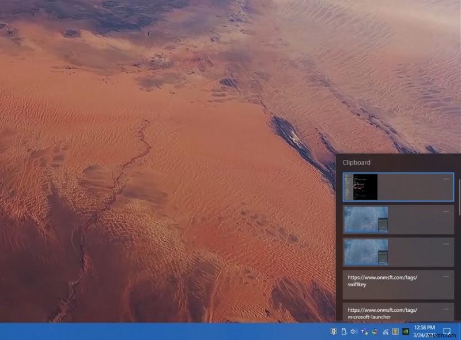
Task: Click the globe-shaped system tray icon
Action: 374,331
